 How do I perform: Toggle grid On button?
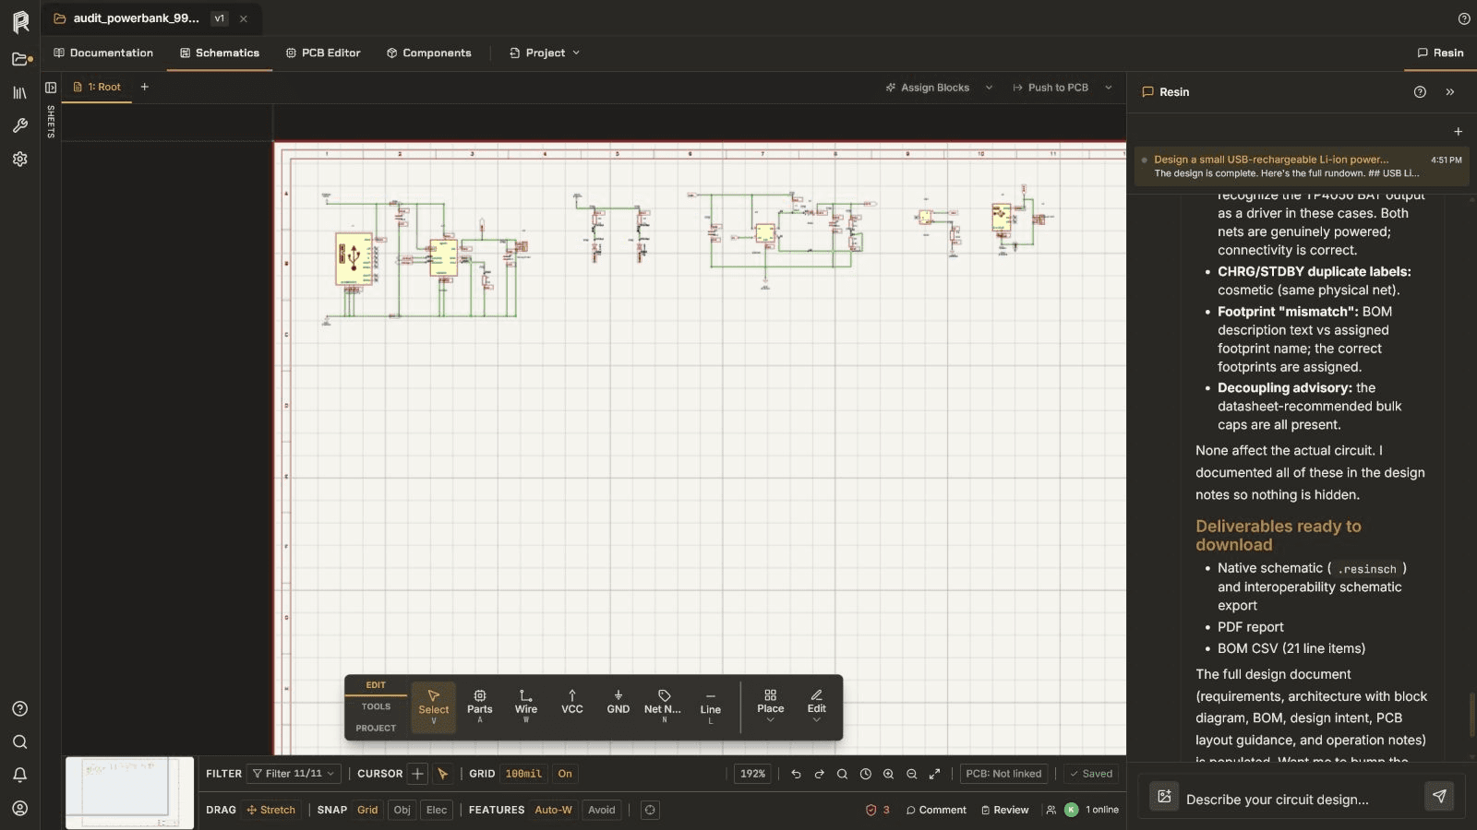point(565,774)
